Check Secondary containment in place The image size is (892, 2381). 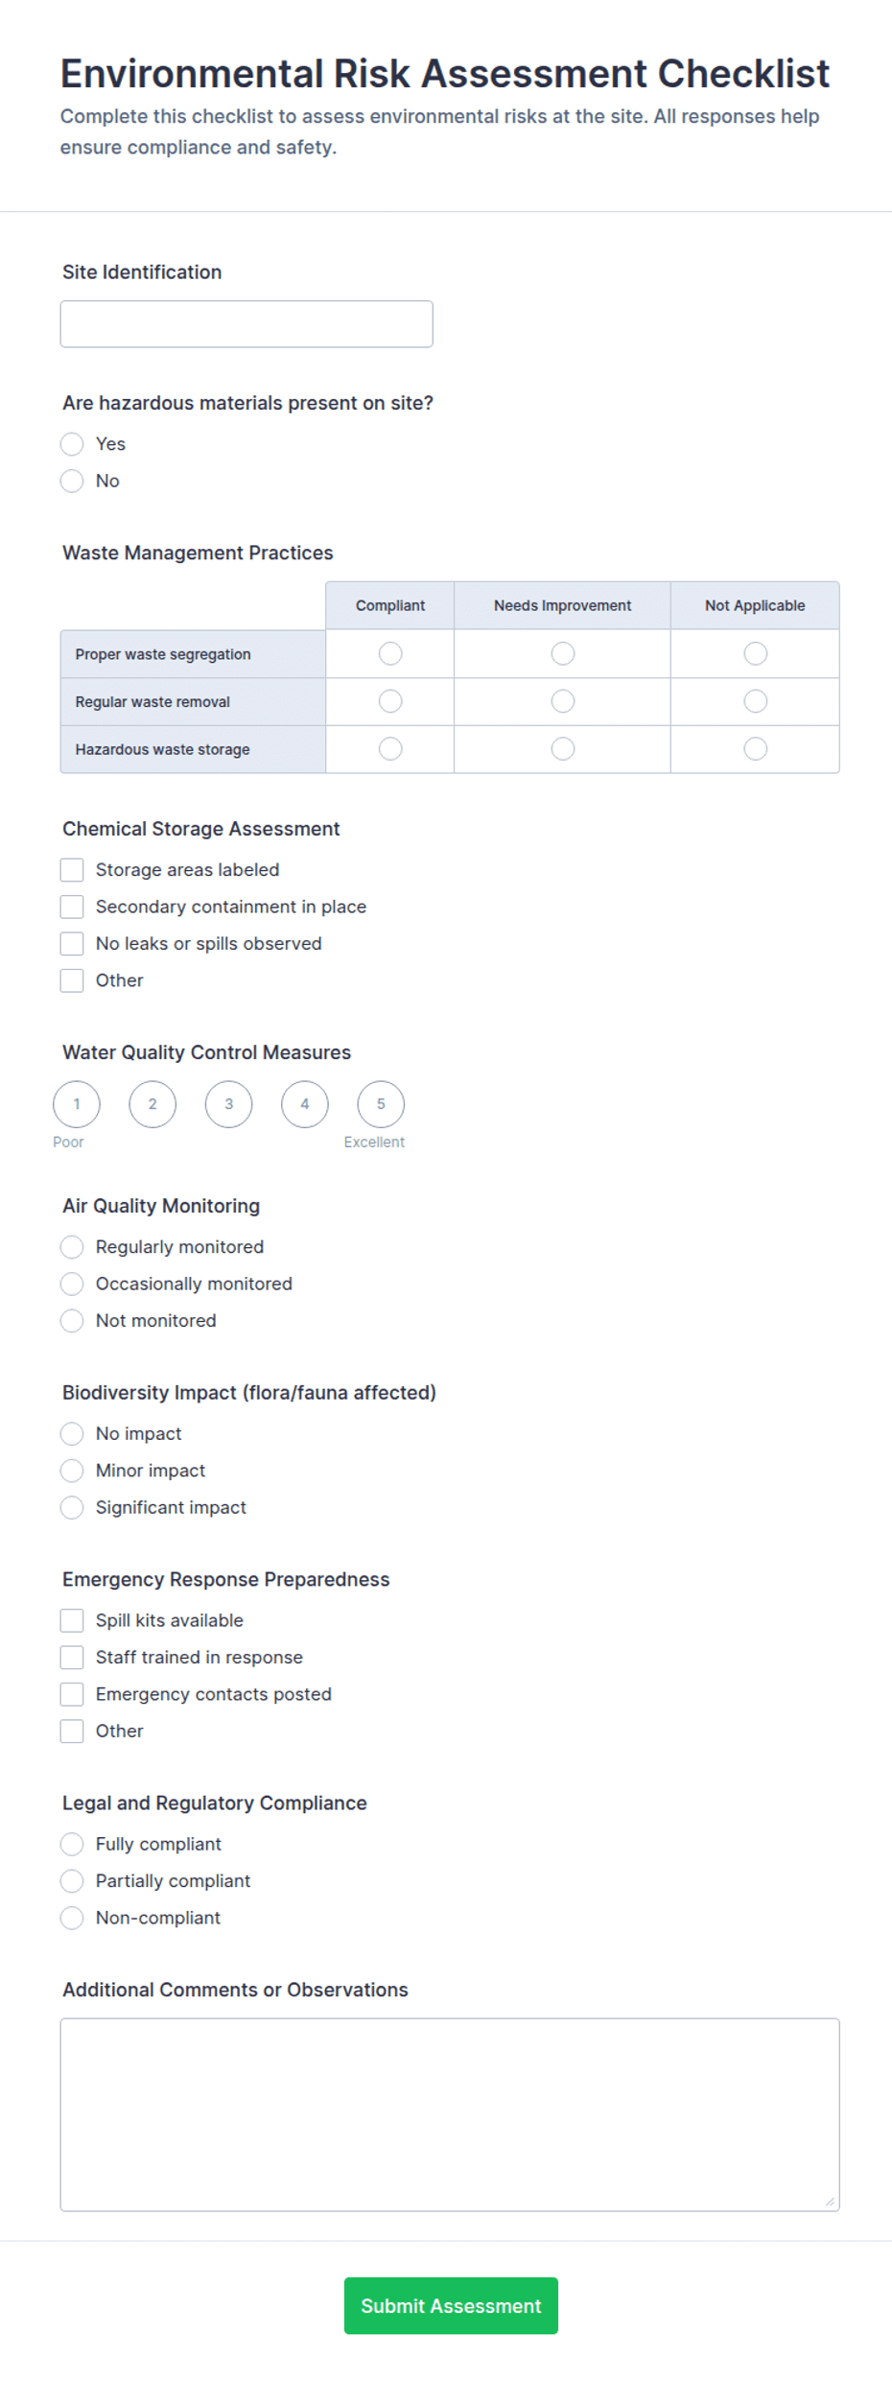click(72, 907)
